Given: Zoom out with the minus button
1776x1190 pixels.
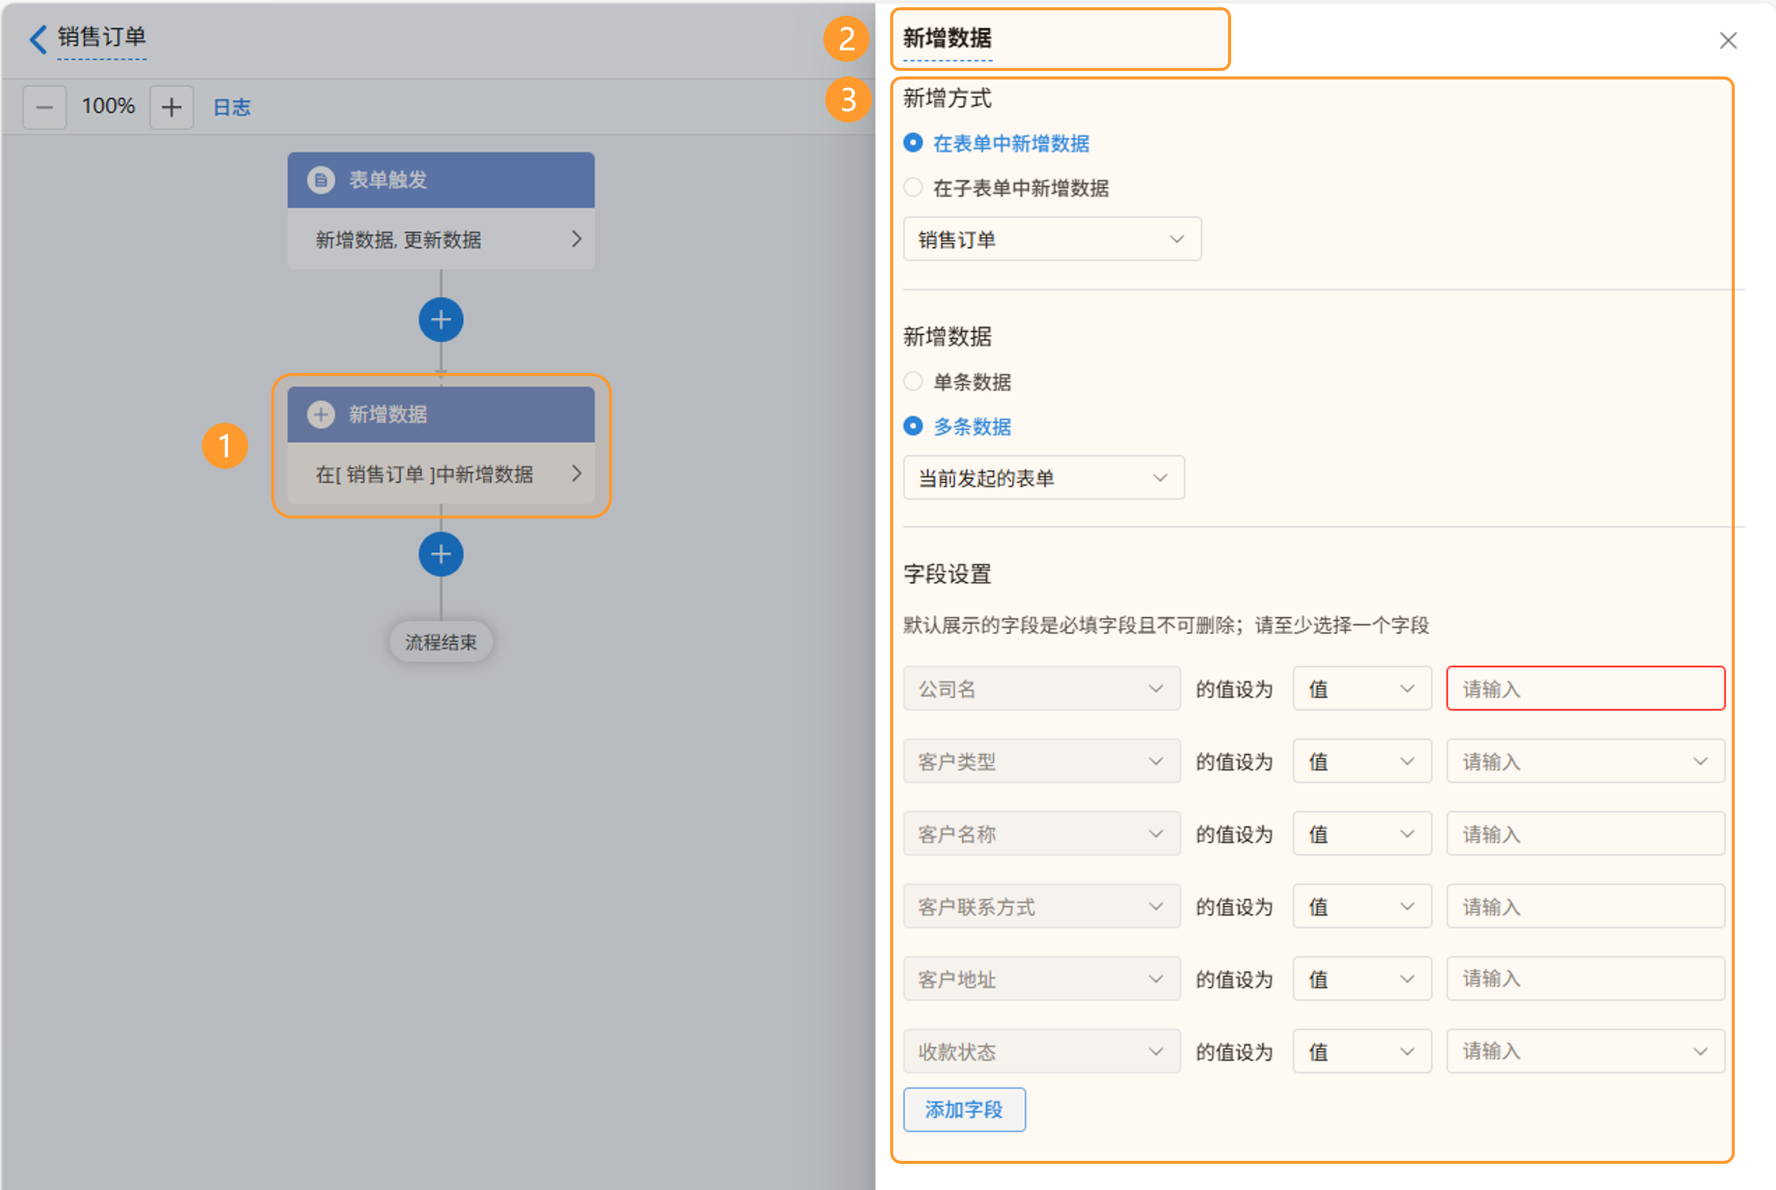Looking at the screenshot, I should (44, 107).
